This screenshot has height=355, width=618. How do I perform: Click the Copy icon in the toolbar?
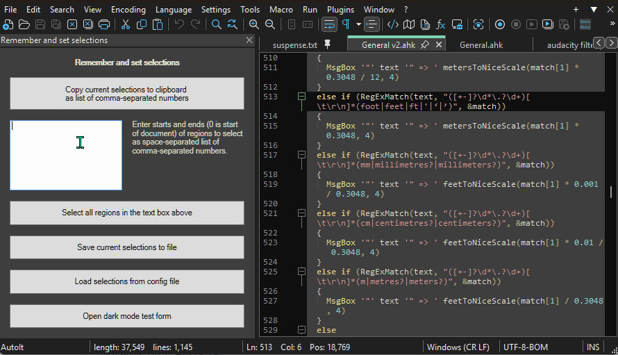tap(142, 24)
